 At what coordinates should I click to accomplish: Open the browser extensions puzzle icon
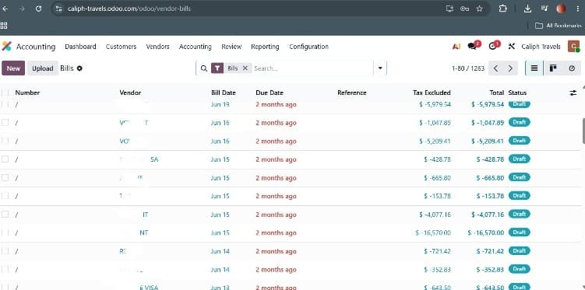(503, 9)
